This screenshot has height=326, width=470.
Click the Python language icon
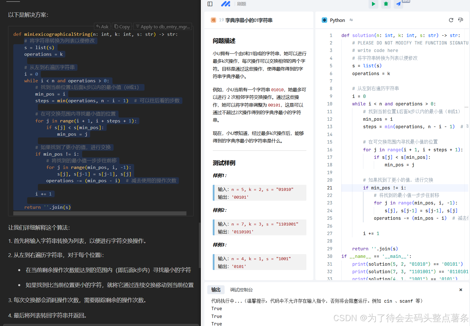324,20
